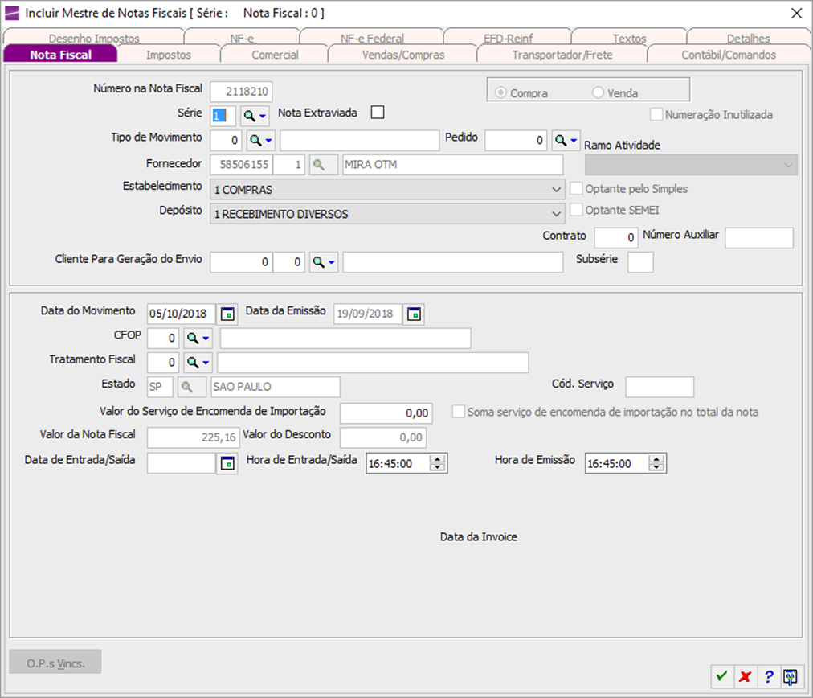This screenshot has width=813, height=698.
Task: Increase Hora de Emissão with spinner
Action: click(657, 459)
